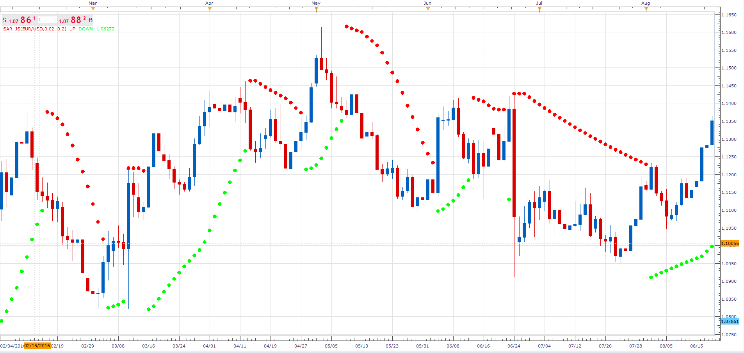Click the 1.1300 price axis label
This screenshot has width=744, height=353.
(x=729, y=139)
